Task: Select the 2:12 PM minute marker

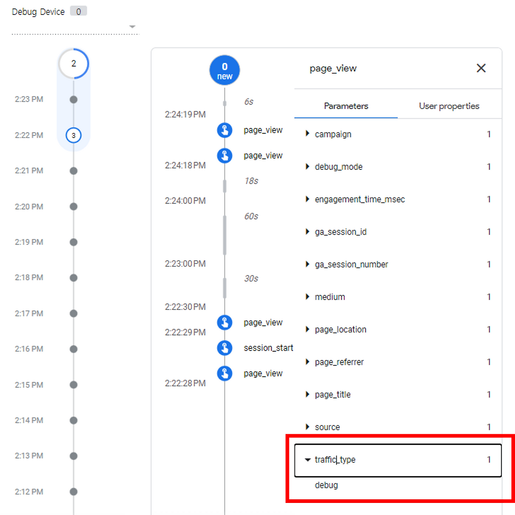Action: click(74, 492)
